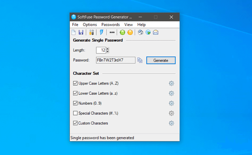Open settings gear for Numbers (0..9)

pyautogui.click(x=171, y=103)
